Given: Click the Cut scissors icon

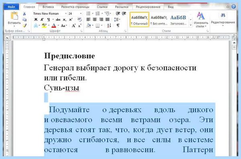Looking at the screenshot, I should pos(24,14).
